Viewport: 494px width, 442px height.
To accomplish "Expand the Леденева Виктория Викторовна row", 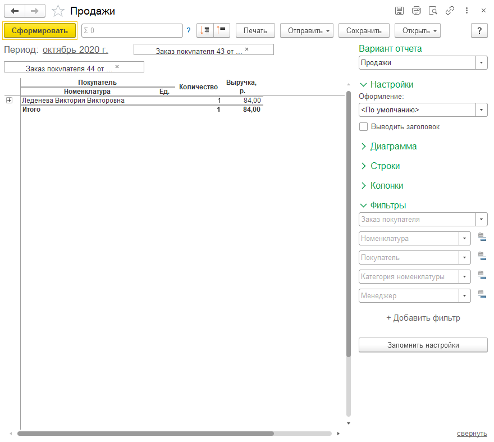I will [9, 101].
